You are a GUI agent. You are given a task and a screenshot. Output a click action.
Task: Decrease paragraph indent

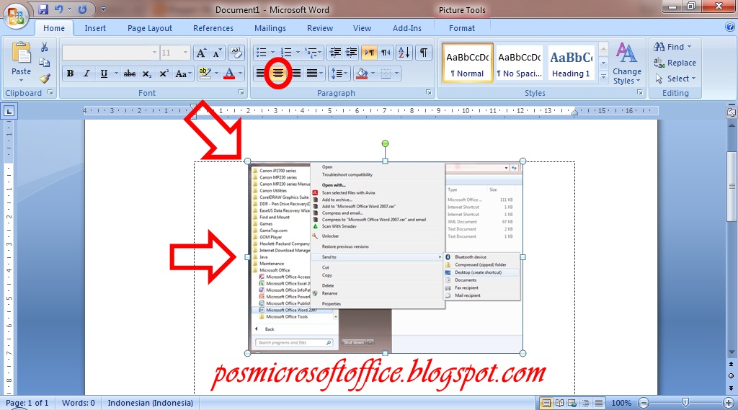(335, 53)
